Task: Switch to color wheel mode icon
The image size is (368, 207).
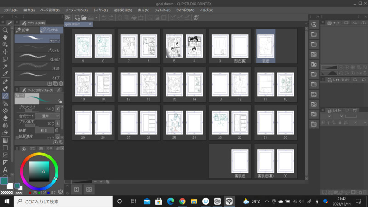Action: coord(24,149)
